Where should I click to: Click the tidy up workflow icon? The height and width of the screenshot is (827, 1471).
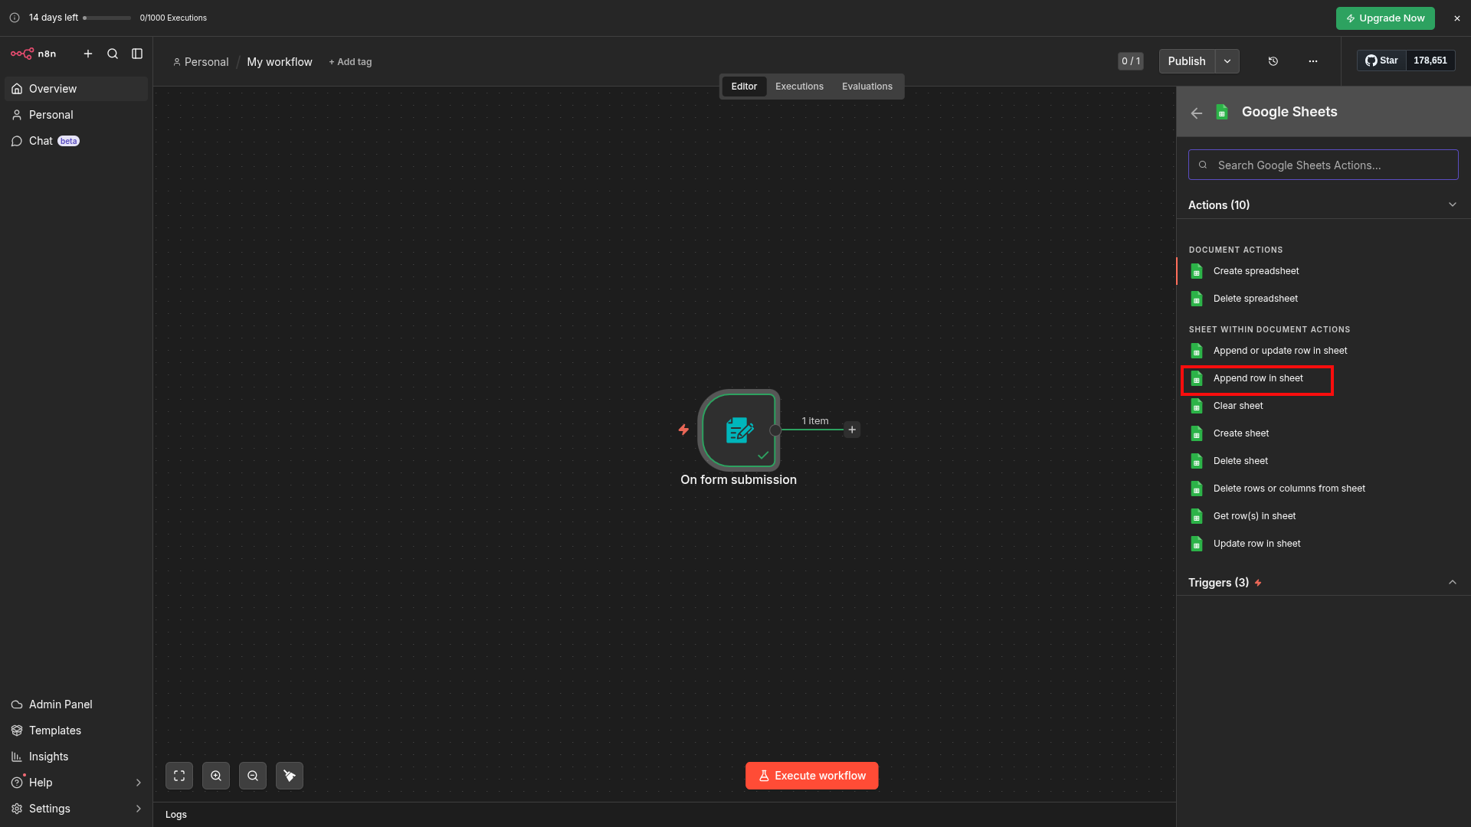click(x=290, y=776)
